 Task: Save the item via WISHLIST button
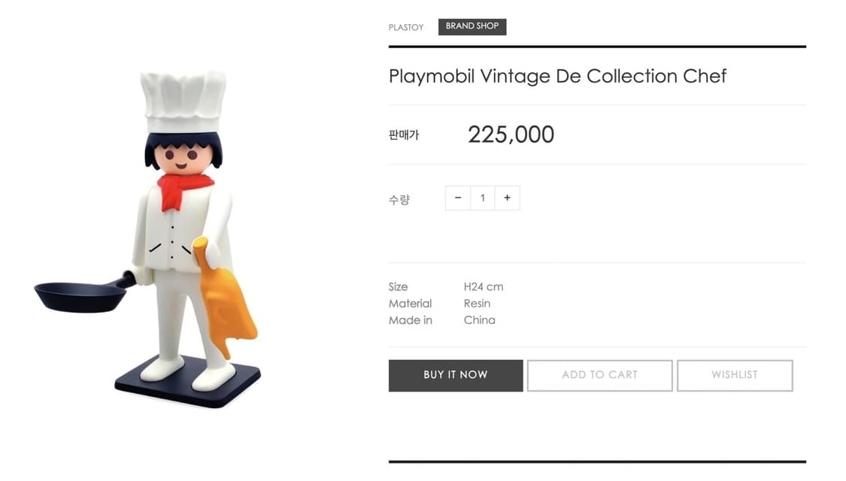click(x=735, y=375)
